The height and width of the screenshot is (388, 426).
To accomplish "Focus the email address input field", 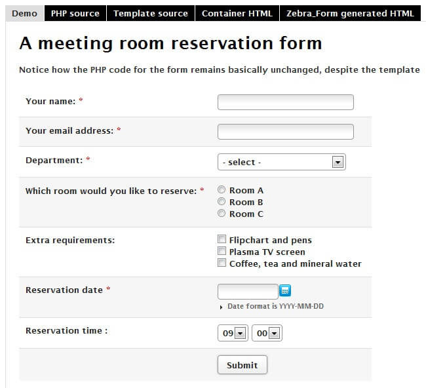I will tap(285, 132).
